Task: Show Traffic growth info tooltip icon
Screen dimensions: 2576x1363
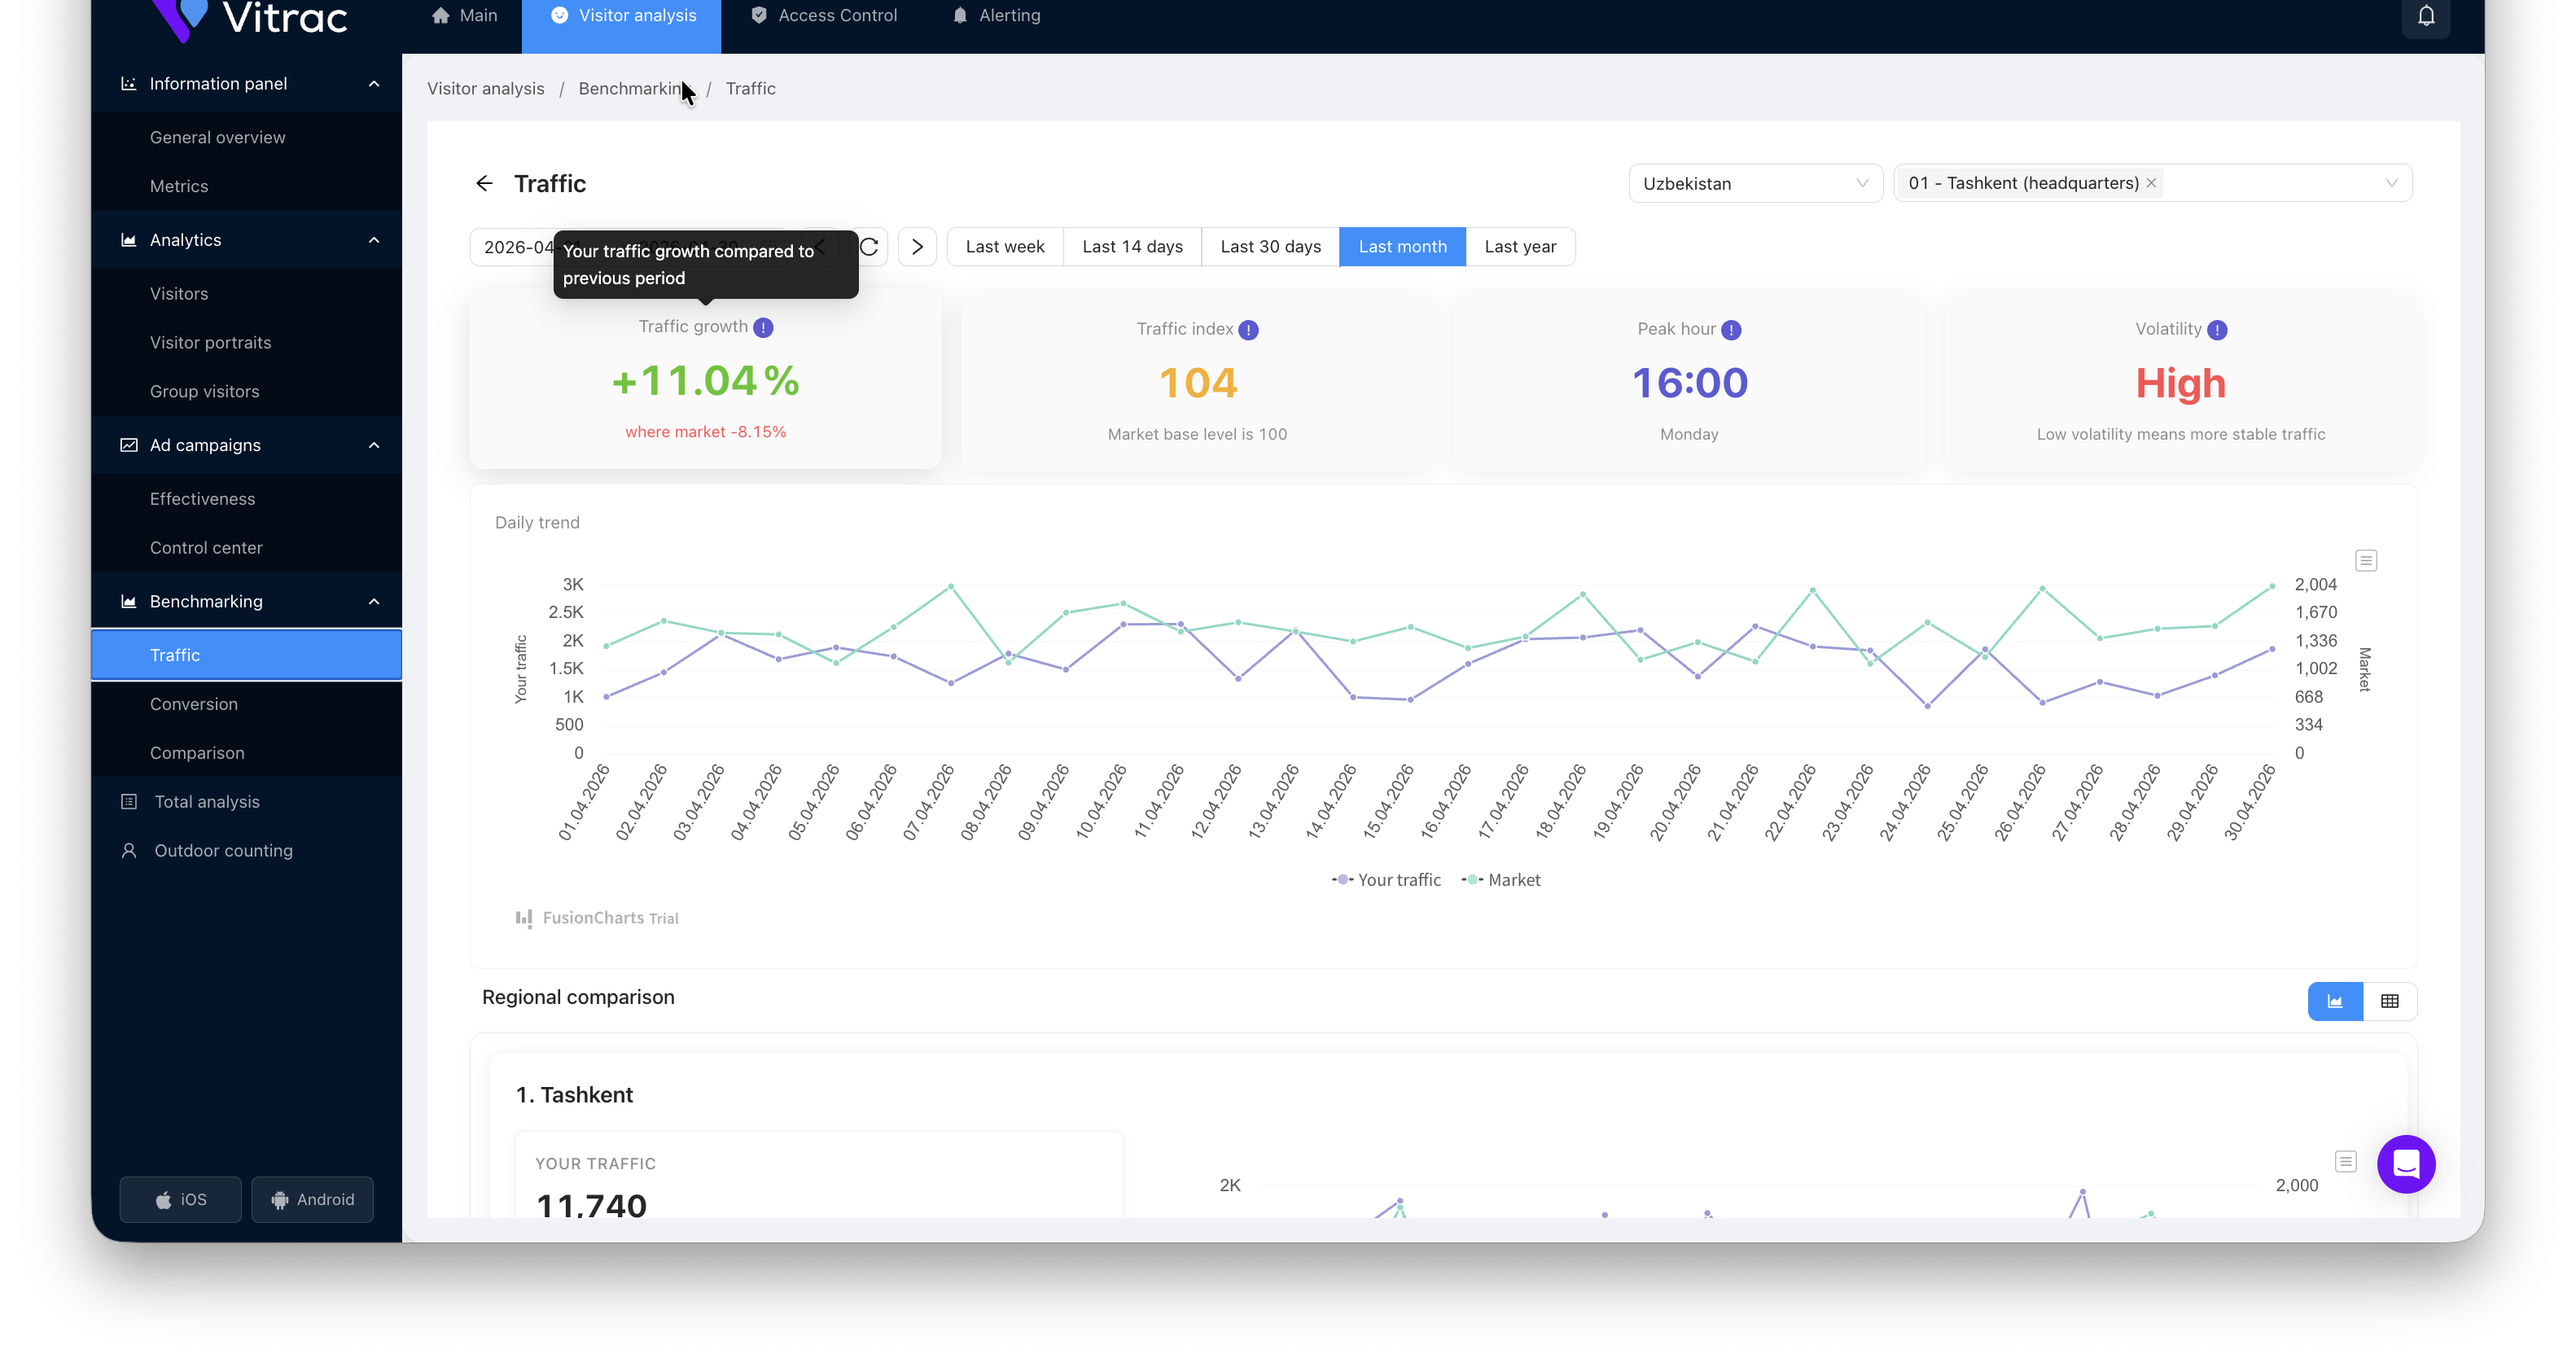Action: coord(763,327)
